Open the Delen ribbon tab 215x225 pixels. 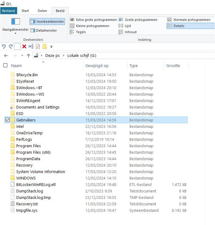pyautogui.click(x=42, y=11)
